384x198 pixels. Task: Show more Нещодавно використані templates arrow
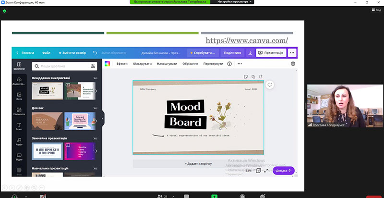(x=96, y=91)
